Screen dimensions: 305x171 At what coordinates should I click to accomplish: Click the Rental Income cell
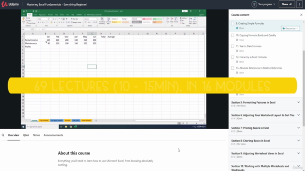point(33,40)
